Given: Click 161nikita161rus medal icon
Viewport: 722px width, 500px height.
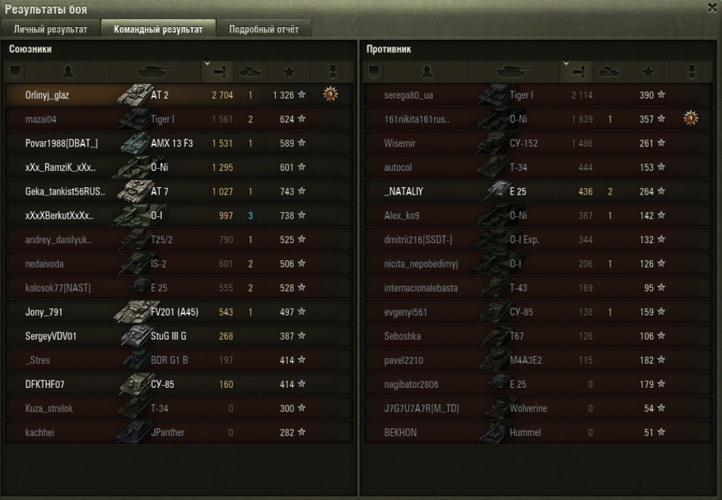Looking at the screenshot, I should 690,119.
